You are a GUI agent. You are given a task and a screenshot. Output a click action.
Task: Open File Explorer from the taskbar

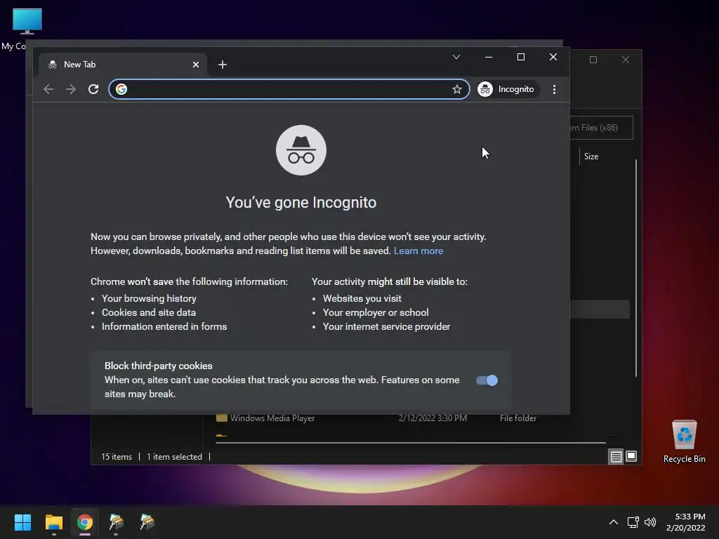tap(53, 522)
